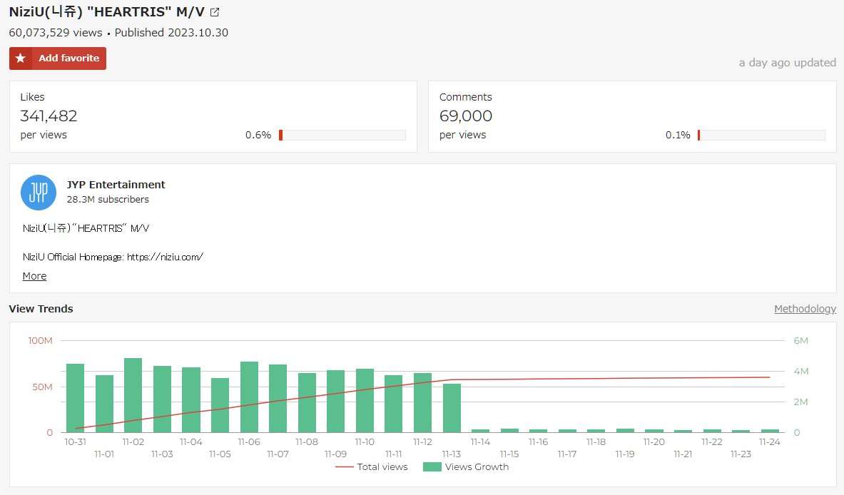The image size is (844, 495).
Task: Select the 11-13 views growth bar
Action: (x=452, y=408)
